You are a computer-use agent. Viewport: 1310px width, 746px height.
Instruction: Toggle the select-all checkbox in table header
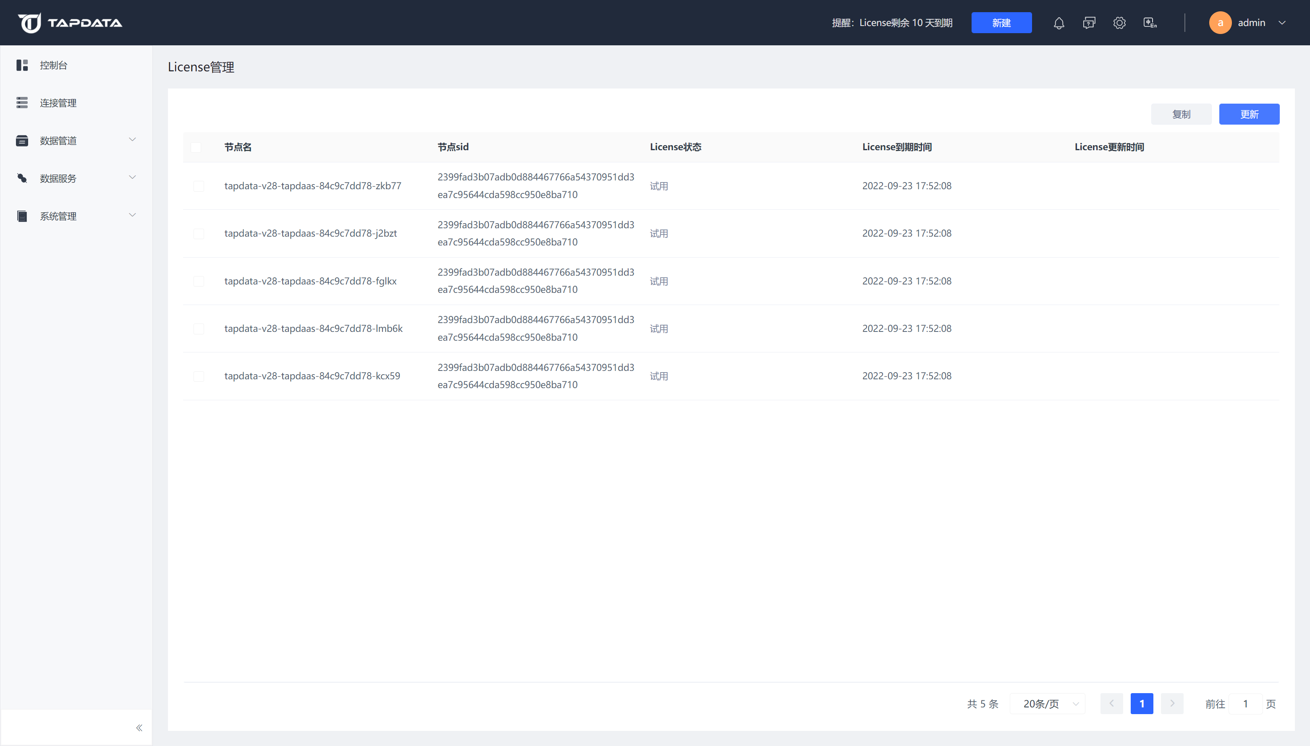pos(196,148)
